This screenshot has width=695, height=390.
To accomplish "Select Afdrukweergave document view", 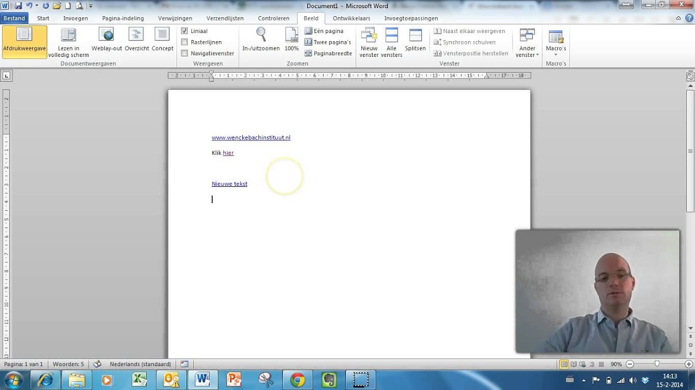I will [x=24, y=42].
